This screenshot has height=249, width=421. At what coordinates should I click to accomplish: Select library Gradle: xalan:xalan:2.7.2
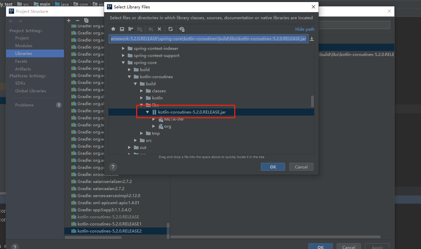[101, 189]
